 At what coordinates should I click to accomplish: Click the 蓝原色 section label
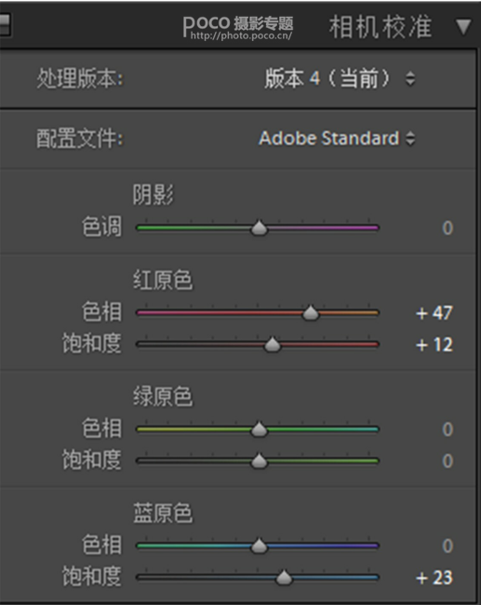(163, 513)
